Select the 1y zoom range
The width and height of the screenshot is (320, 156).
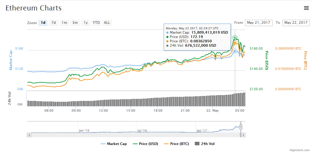coord(85,23)
